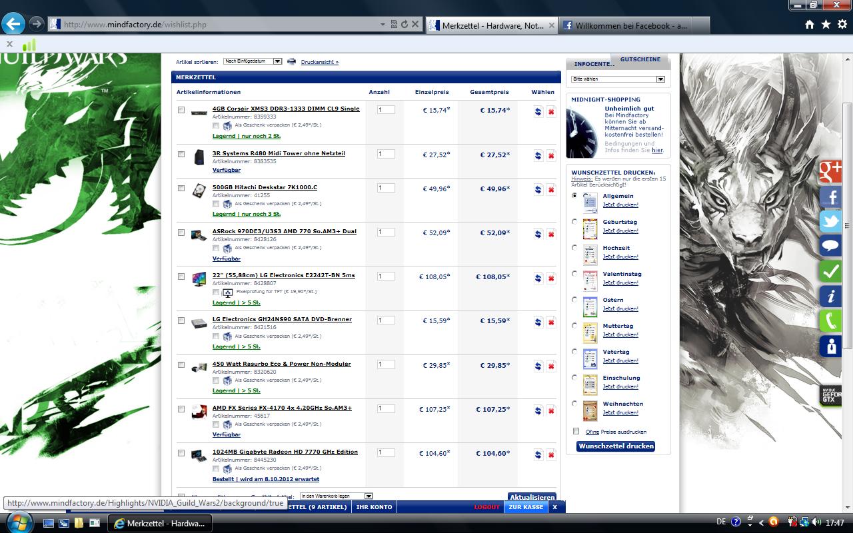
Task: Click the page vertical scrollbar thumb
Action: point(848,227)
